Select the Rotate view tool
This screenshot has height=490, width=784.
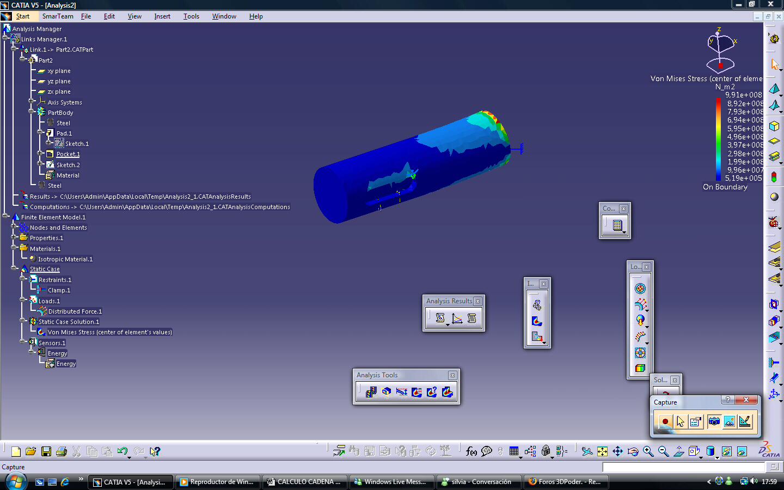click(x=633, y=451)
